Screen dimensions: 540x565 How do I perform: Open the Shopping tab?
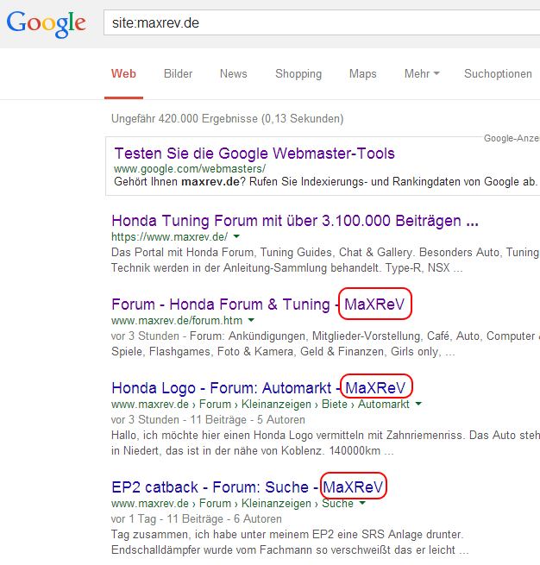298,74
